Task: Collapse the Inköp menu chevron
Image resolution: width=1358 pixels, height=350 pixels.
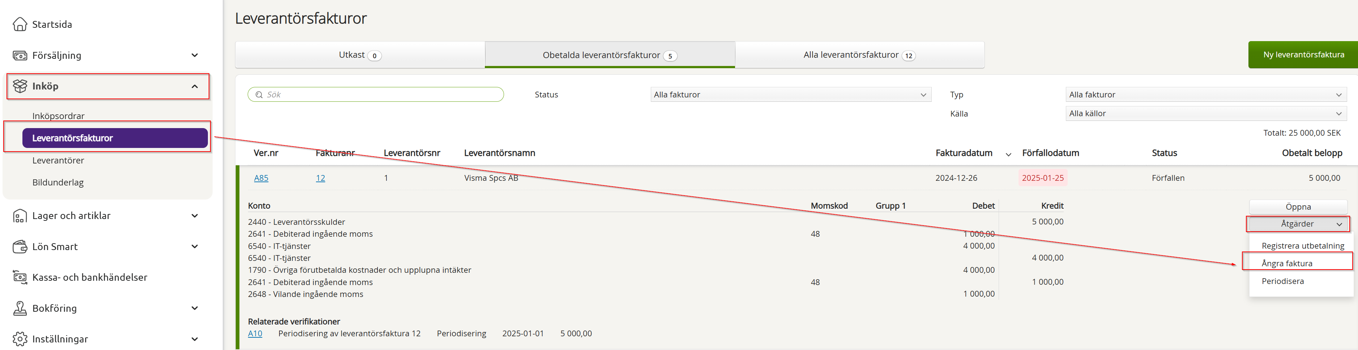Action: pos(195,86)
